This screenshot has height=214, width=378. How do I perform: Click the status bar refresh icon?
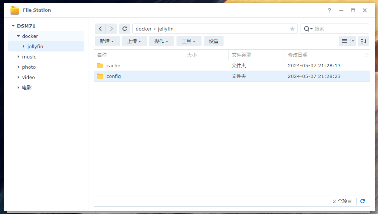363,201
